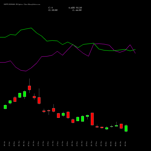Click the 30 Oct date label

[5, 144]
